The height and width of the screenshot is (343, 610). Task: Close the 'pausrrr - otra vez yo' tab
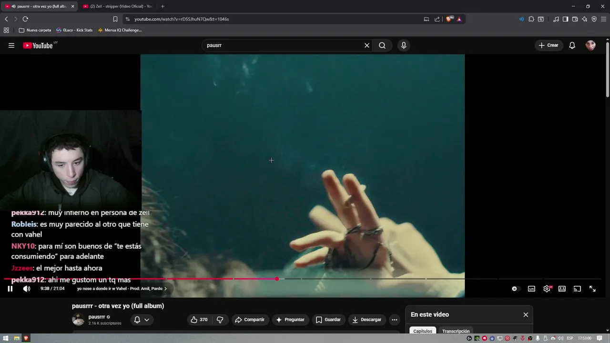72,6
